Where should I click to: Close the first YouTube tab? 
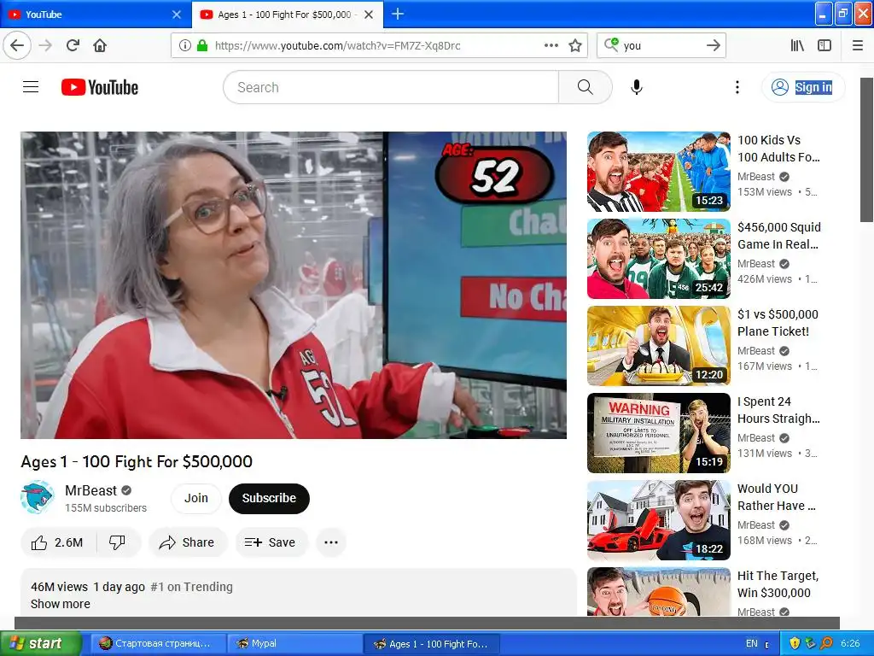click(176, 15)
